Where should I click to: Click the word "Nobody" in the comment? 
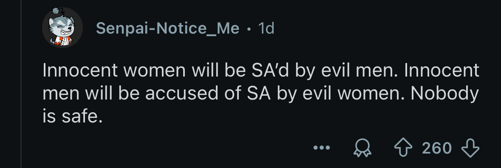click(x=445, y=94)
